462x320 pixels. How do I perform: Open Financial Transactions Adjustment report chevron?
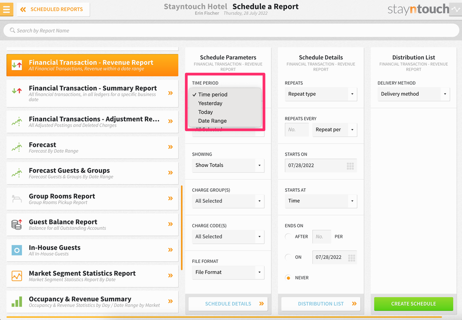tap(170, 121)
